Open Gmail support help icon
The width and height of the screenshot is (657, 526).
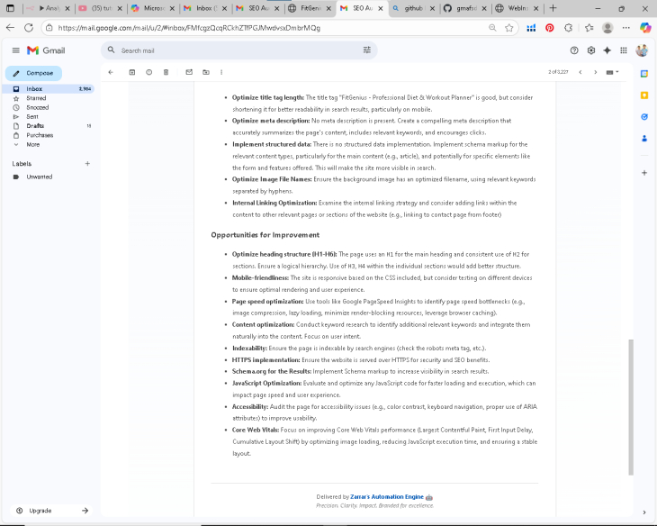tap(574, 50)
